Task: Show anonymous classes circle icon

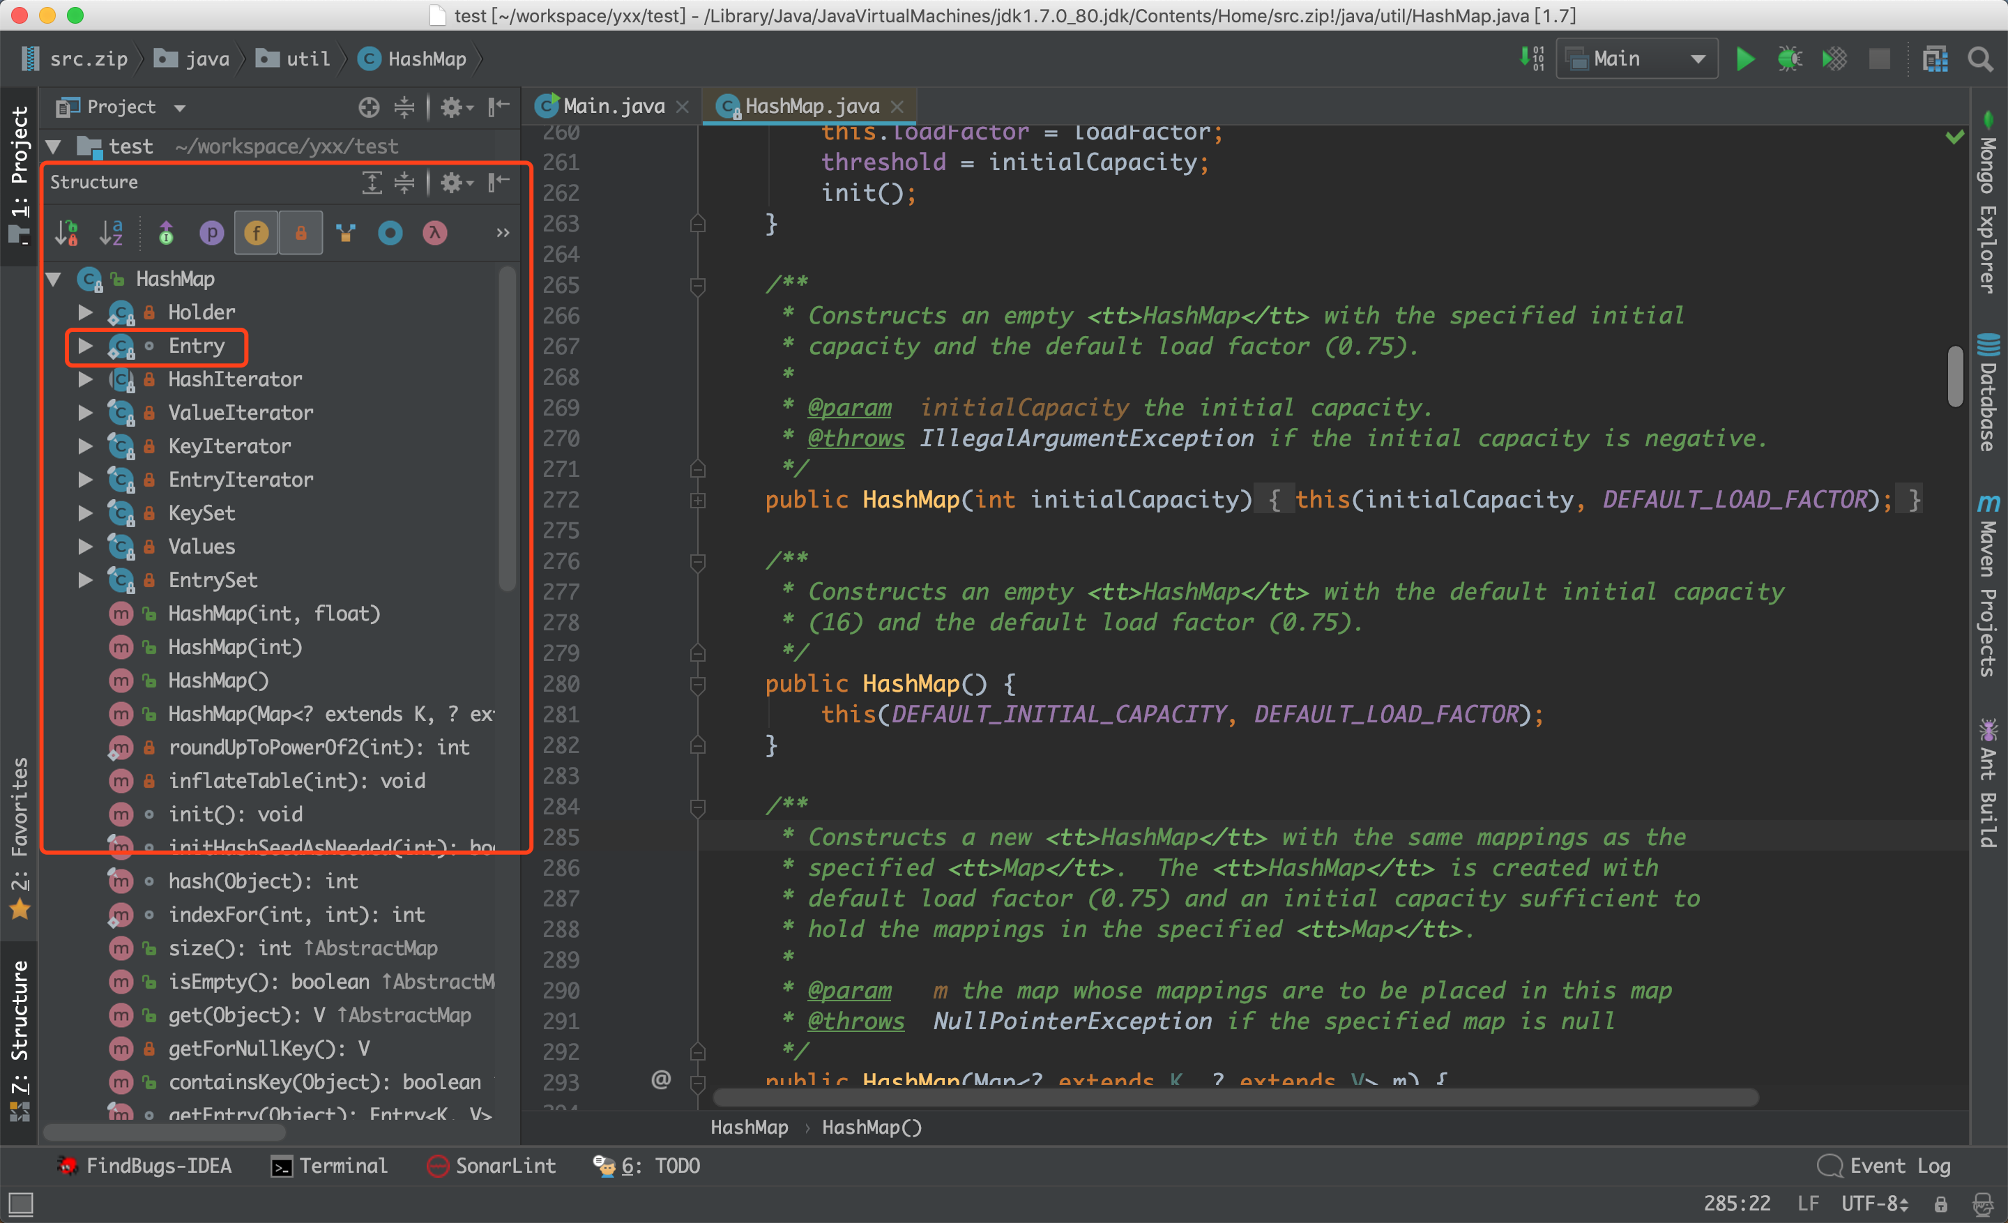Action: coord(390,234)
